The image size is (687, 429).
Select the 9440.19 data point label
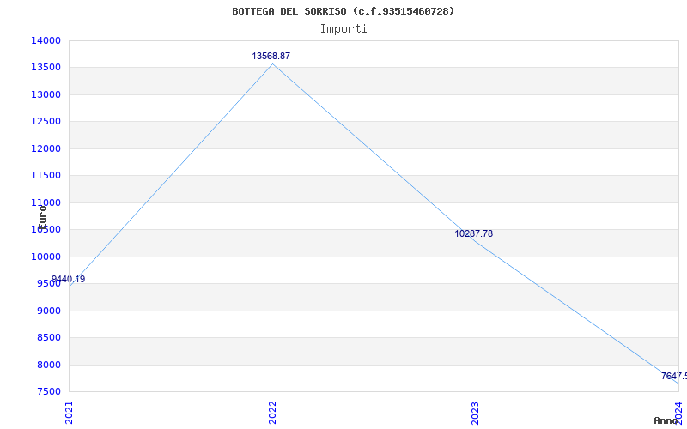[x=69, y=280]
